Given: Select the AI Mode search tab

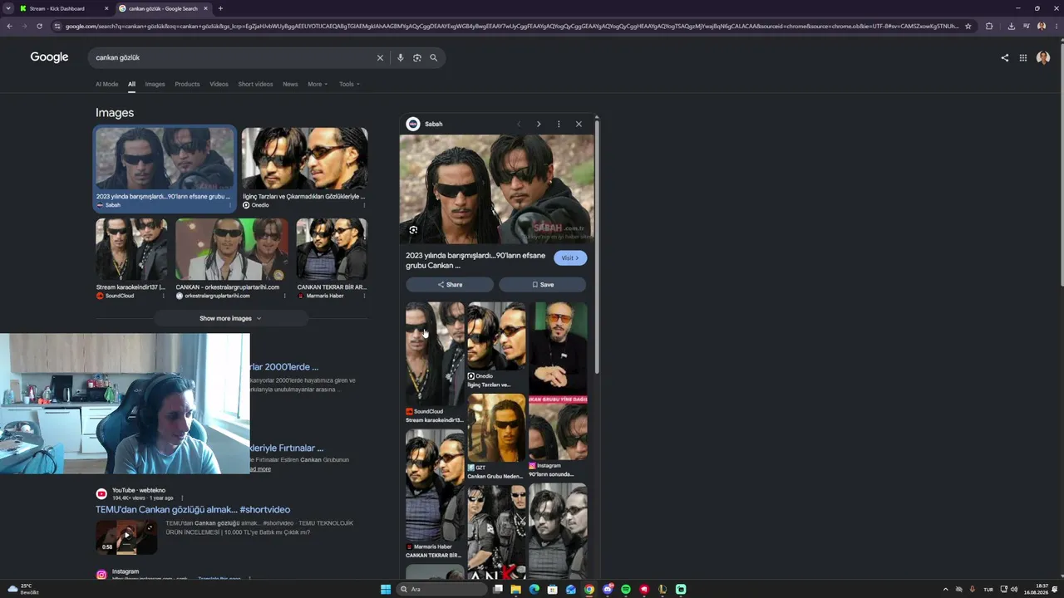Looking at the screenshot, I should tap(106, 84).
